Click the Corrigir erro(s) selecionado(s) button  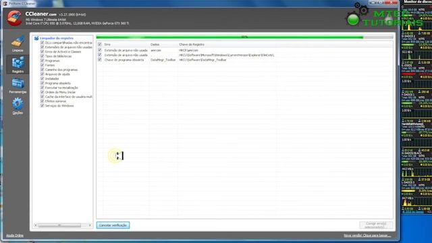coord(376,225)
